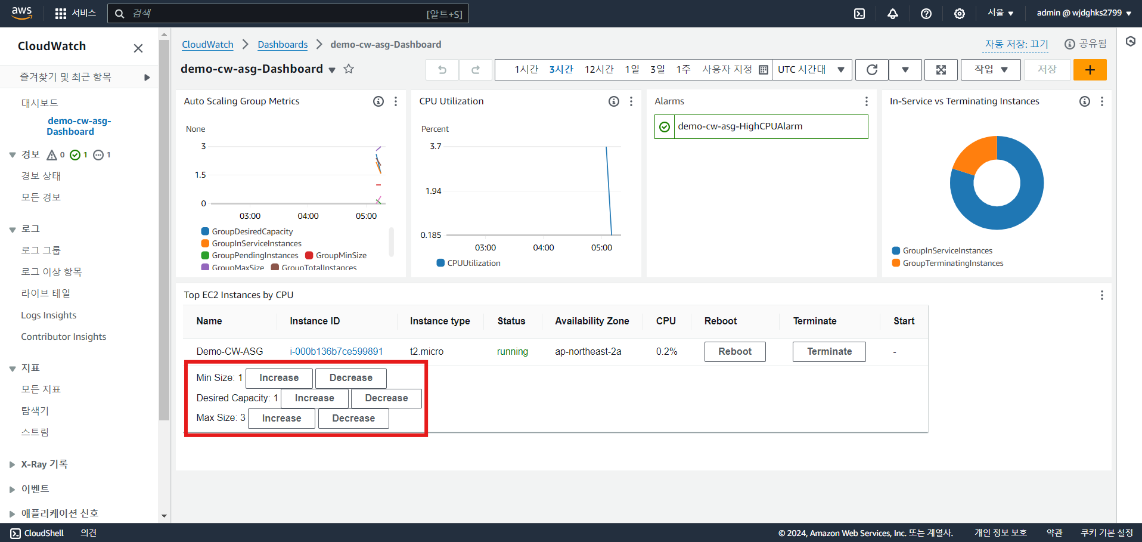Open the admin account menu

point(1084,13)
